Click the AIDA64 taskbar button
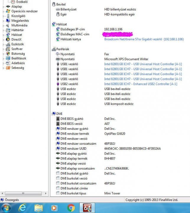Screen dimensions: 190x213 [87, 208]
